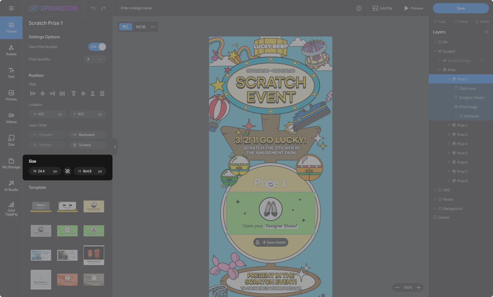This screenshot has width=493, height=297.
Task: Expand the Background layer folder
Action: coord(435,208)
